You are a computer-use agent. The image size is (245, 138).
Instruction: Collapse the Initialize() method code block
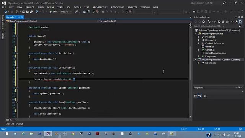(17, 53)
